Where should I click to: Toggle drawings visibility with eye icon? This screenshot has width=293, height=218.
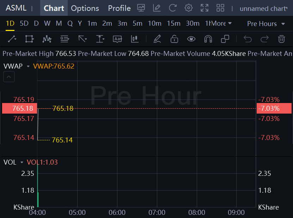[191, 39]
